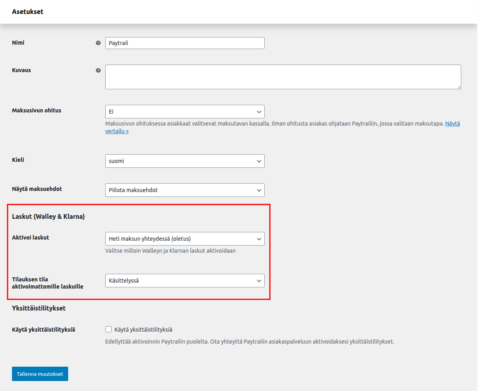Click the Asetukset page heading

[x=28, y=12]
